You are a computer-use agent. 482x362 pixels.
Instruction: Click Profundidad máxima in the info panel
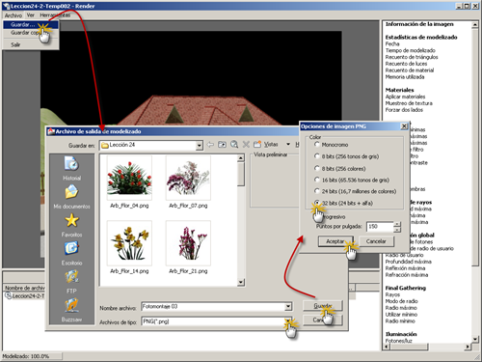pyautogui.click(x=409, y=262)
